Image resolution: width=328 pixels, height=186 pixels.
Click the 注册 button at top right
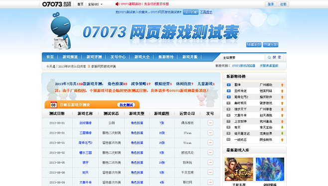click(x=283, y=4)
